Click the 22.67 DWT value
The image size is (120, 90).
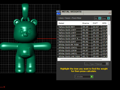[x=96, y=27]
